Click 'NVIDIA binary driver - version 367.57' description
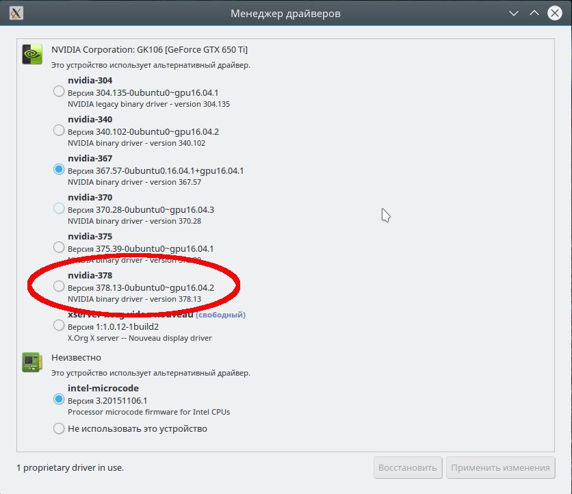Image resolution: width=572 pixels, height=494 pixels. (x=134, y=183)
